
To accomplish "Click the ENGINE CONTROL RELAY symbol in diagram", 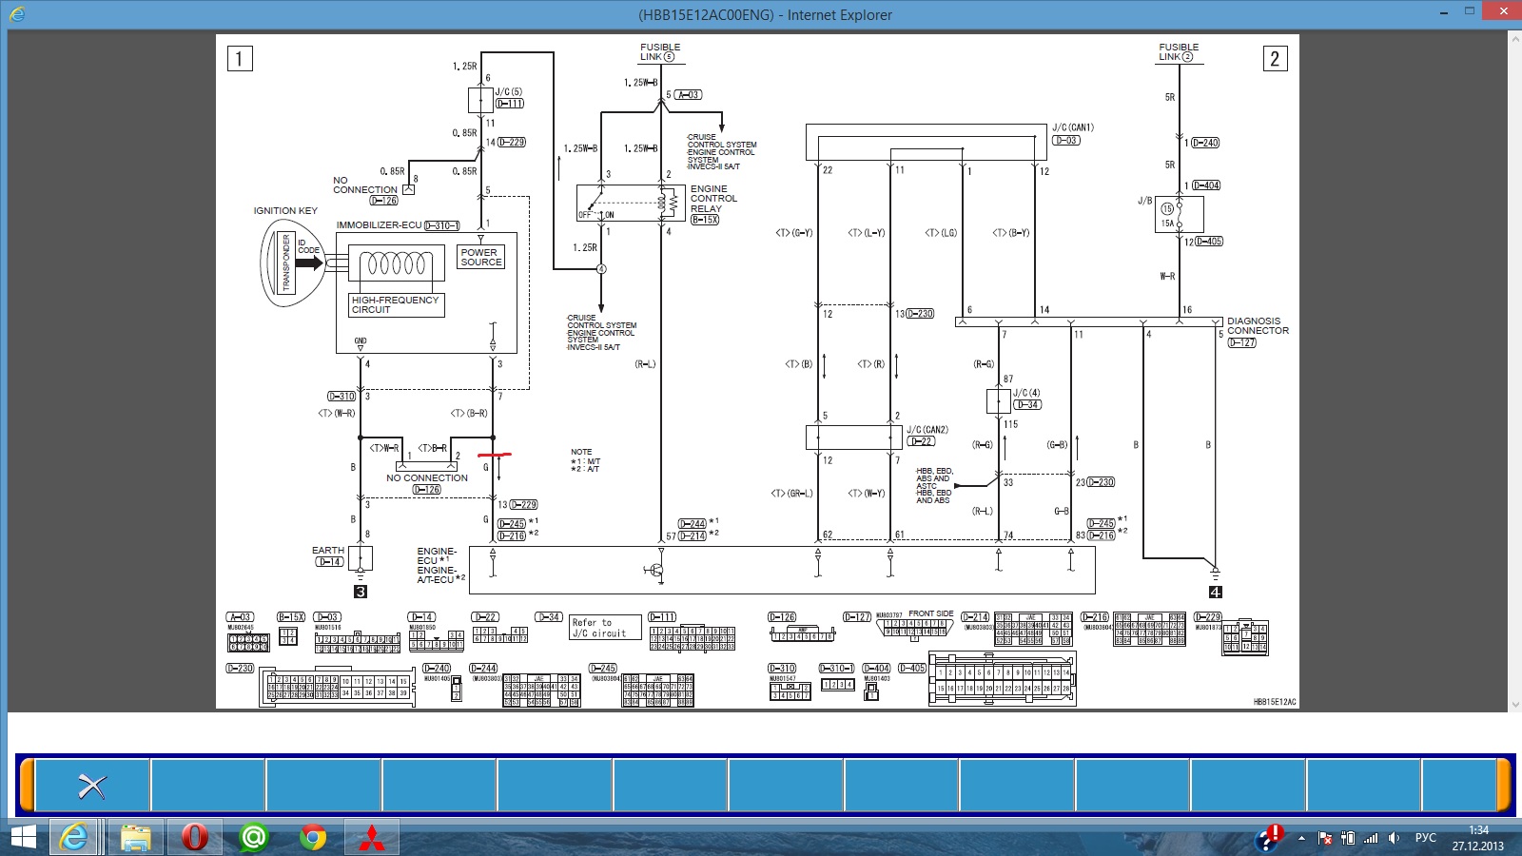I will point(631,203).
